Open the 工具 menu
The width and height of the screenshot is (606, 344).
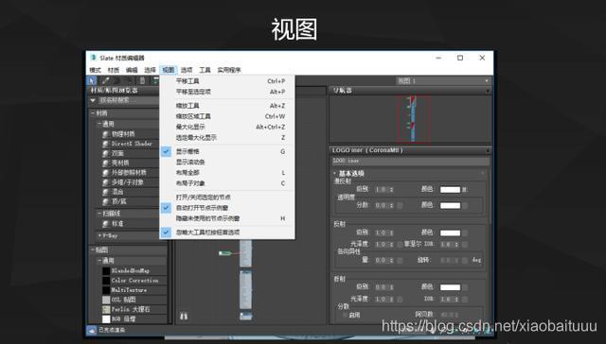click(205, 70)
